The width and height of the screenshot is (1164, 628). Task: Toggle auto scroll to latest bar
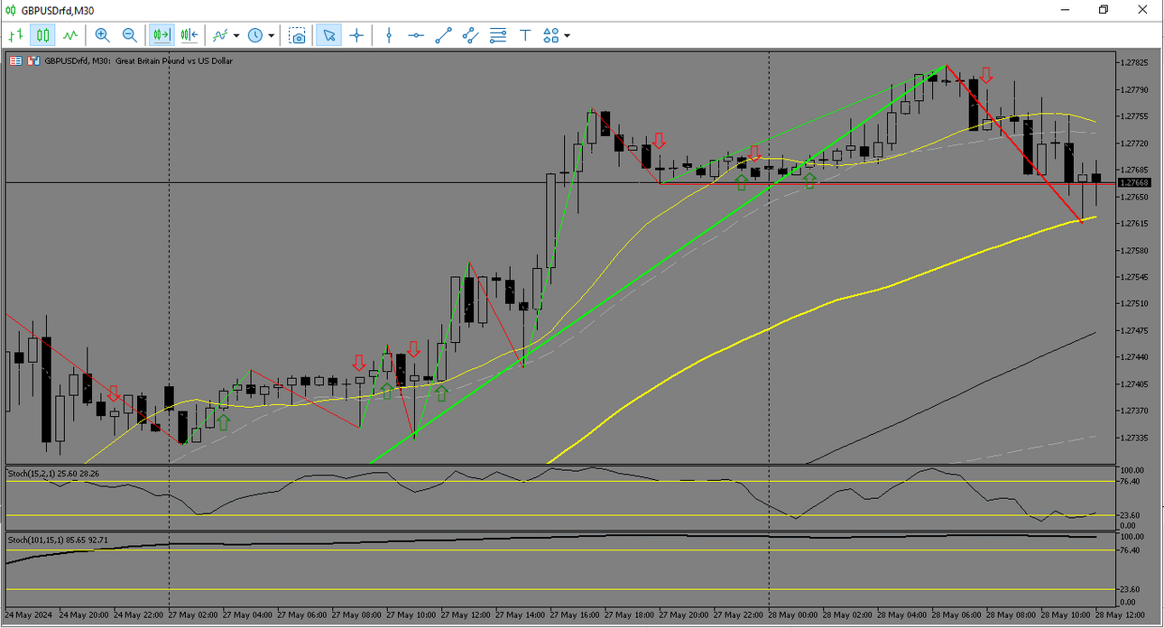click(162, 35)
